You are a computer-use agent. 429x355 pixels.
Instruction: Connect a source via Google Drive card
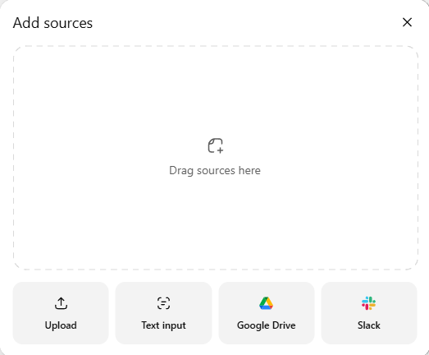pos(267,313)
